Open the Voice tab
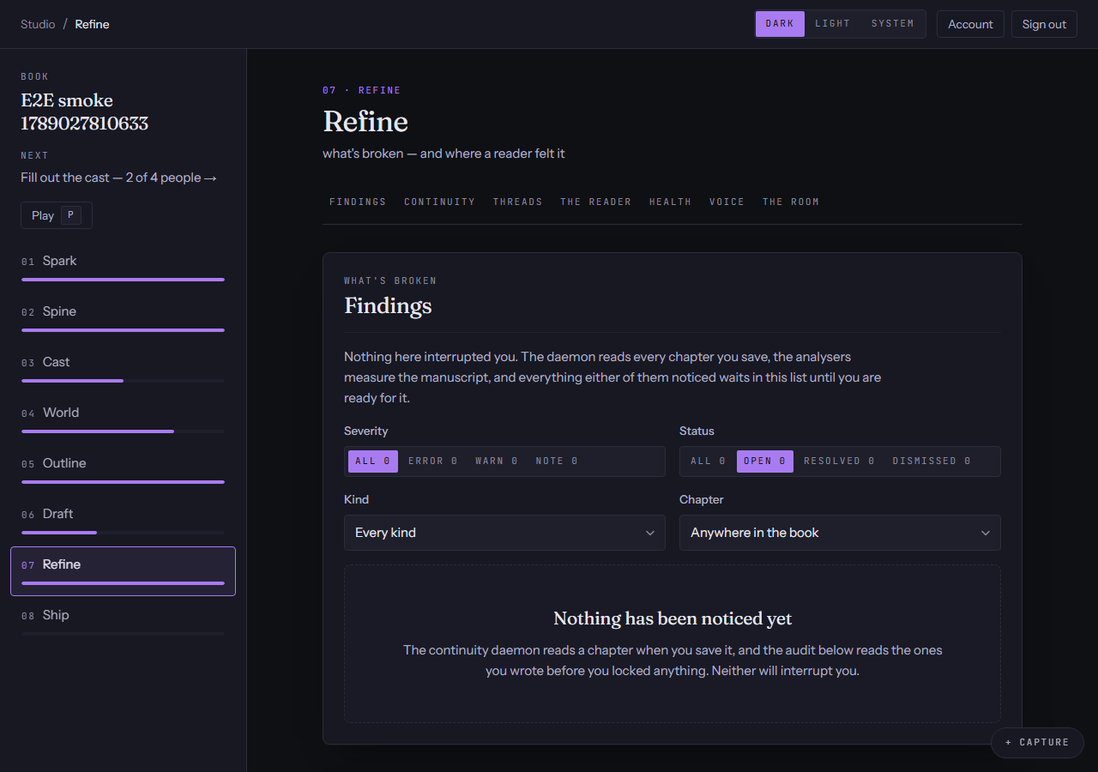 pyautogui.click(x=727, y=202)
